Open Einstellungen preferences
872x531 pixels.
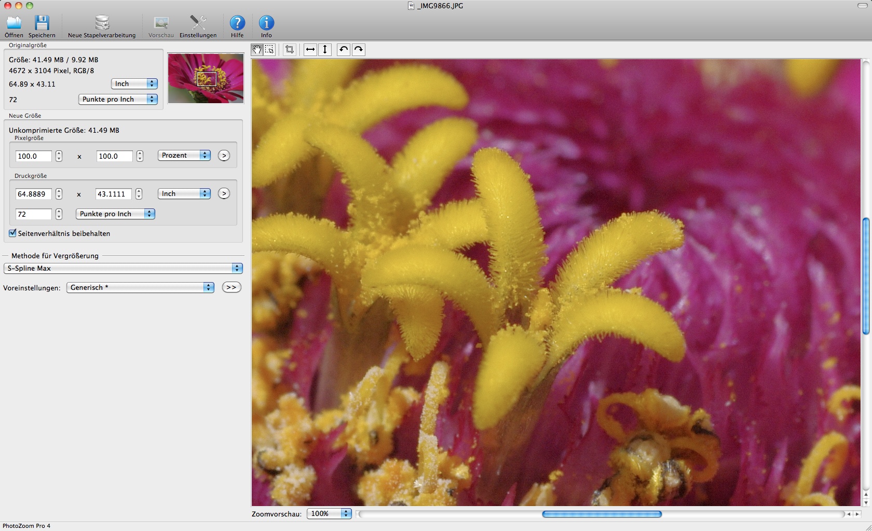[x=198, y=23]
